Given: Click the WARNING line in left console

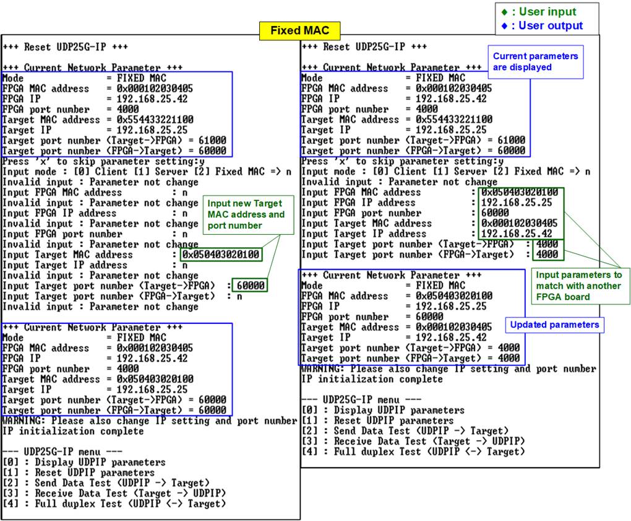Looking at the screenshot, I should pyautogui.click(x=150, y=421).
